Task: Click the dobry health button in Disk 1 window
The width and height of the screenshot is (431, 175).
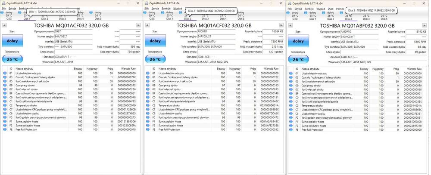Action: (x=12, y=41)
